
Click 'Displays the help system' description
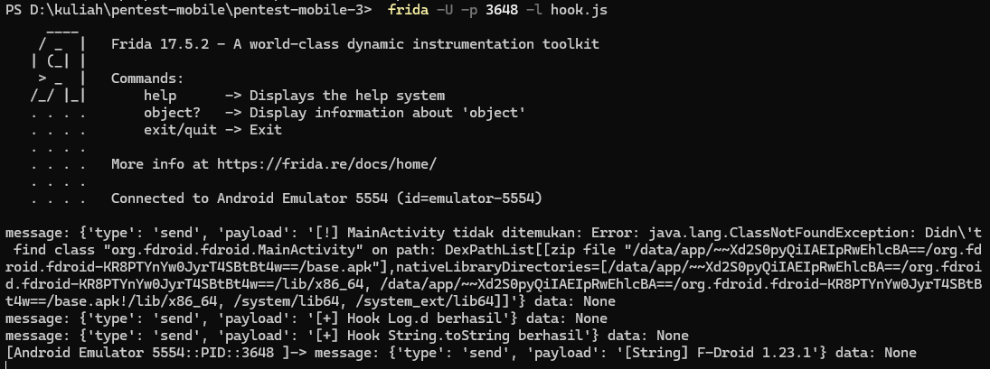[347, 95]
